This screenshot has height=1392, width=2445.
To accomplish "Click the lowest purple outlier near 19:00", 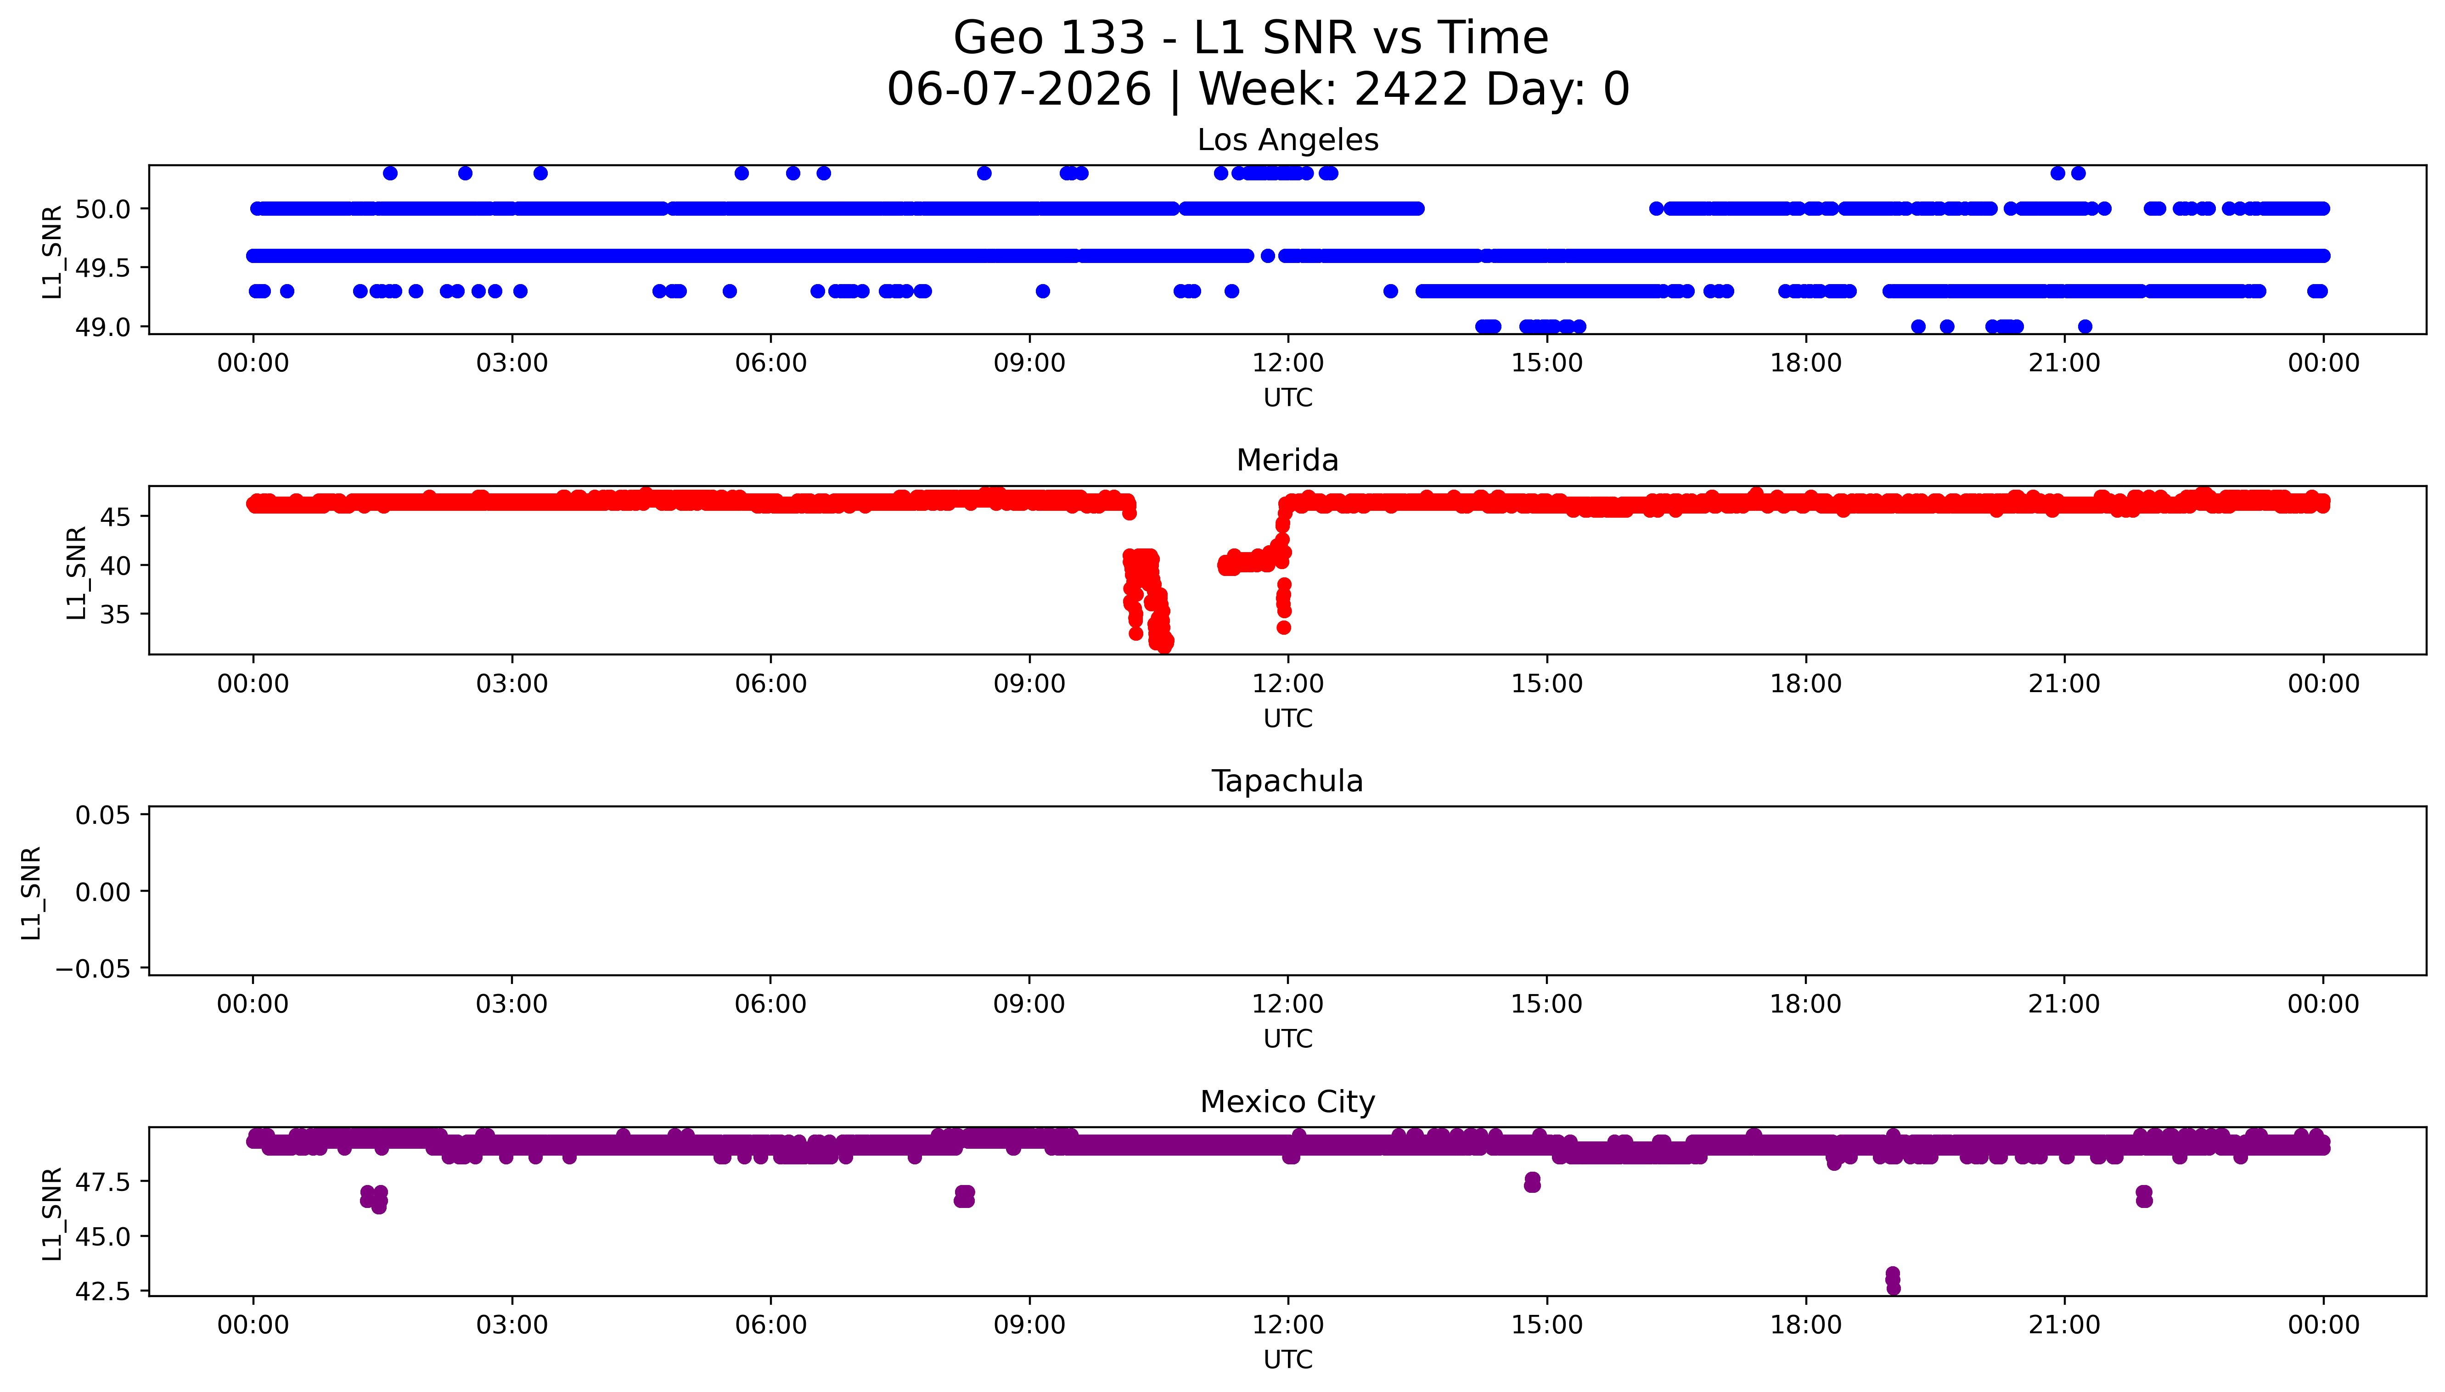I will click(1893, 1288).
